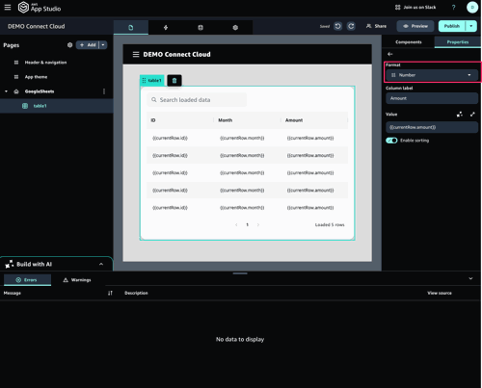Click the Search loaded data field

click(x=197, y=100)
